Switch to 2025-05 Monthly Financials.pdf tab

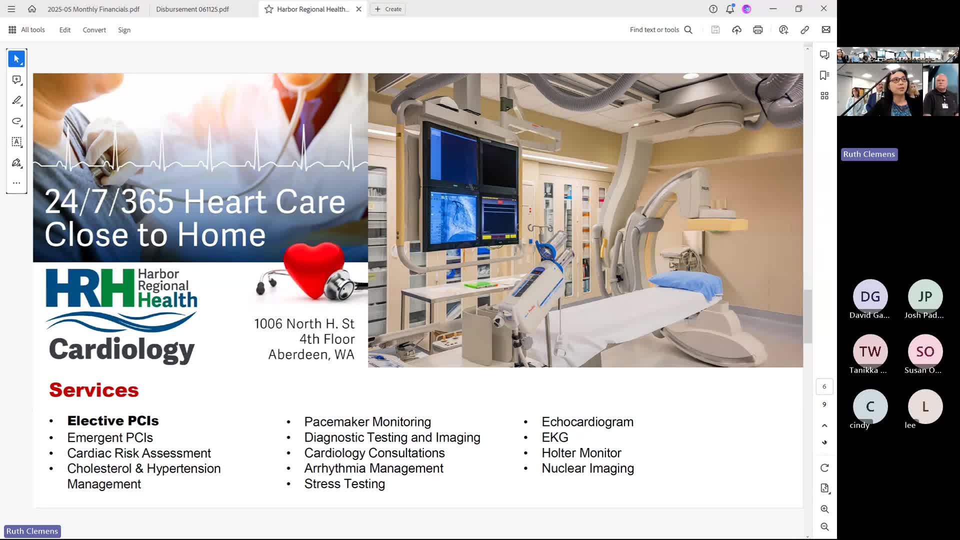coord(93,9)
